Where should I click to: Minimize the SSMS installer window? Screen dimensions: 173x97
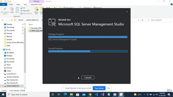127,12
